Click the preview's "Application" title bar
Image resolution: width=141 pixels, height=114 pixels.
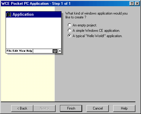point(33,15)
